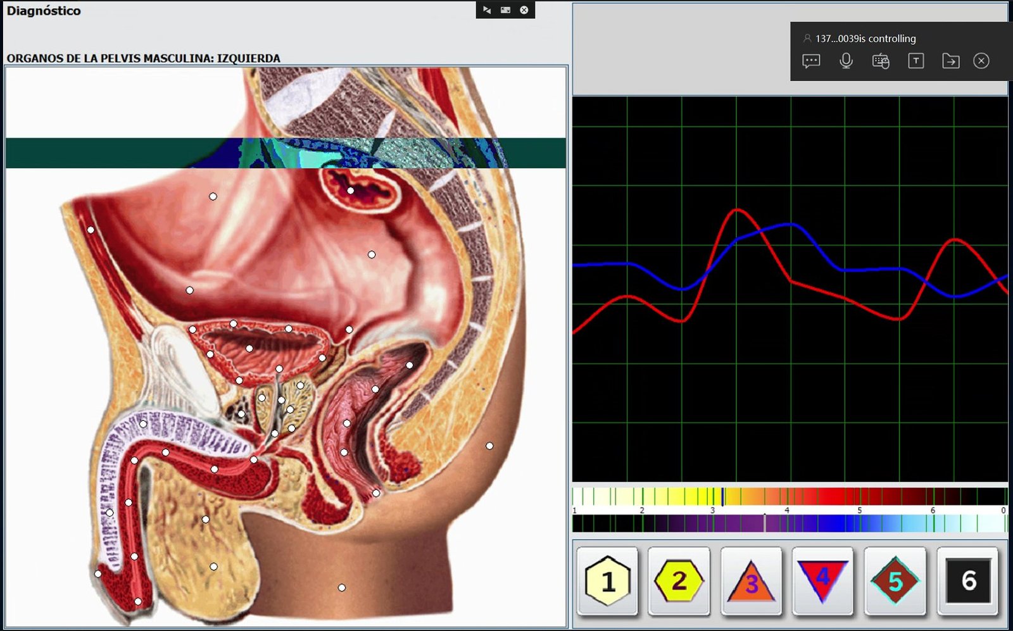Click the screen resize icon in top toolbar
The height and width of the screenshot is (631, 1013).
pos(505,10)
